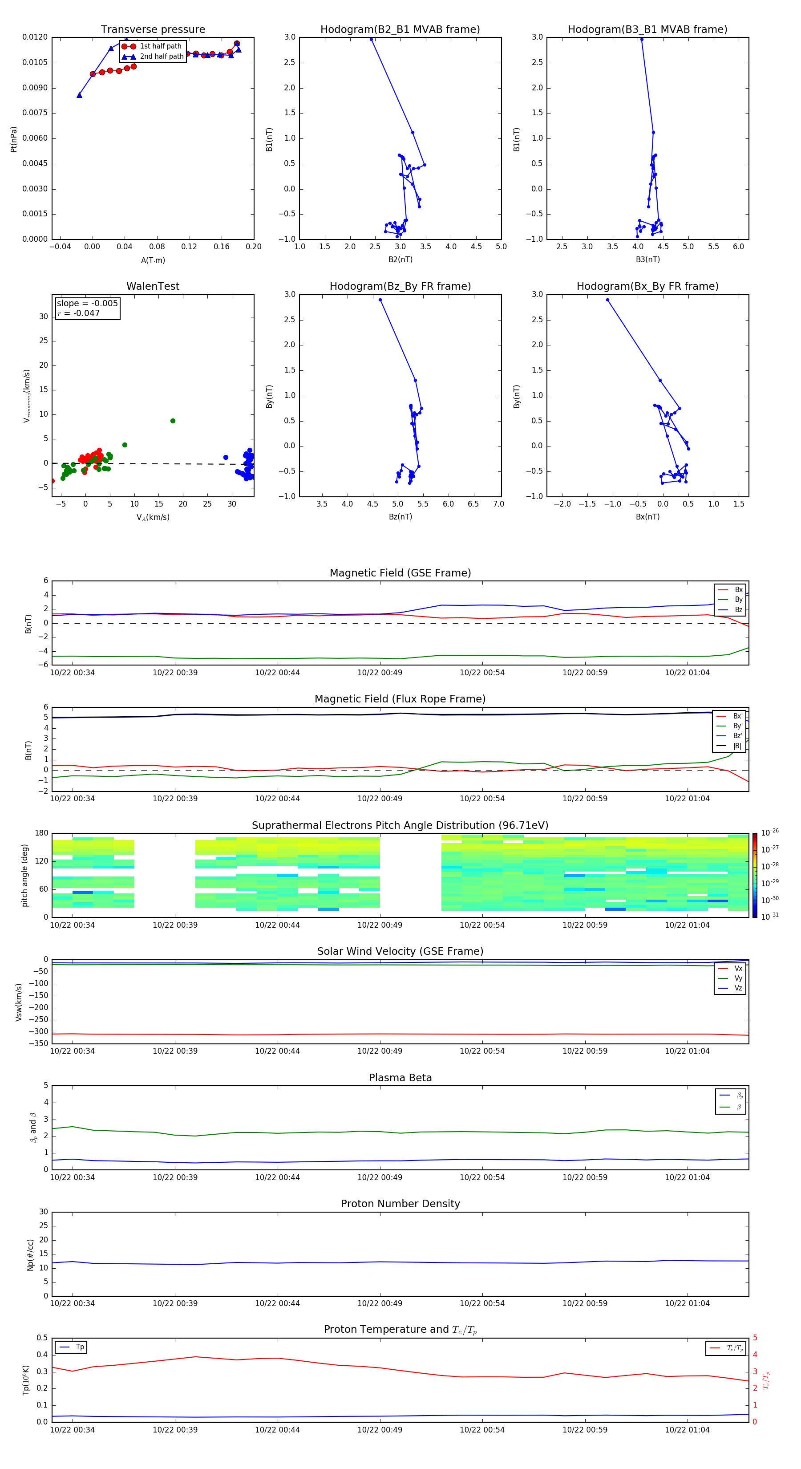Click the 10^-26 colorbar label
This screenshot has width=801, height=1469.
770,832
